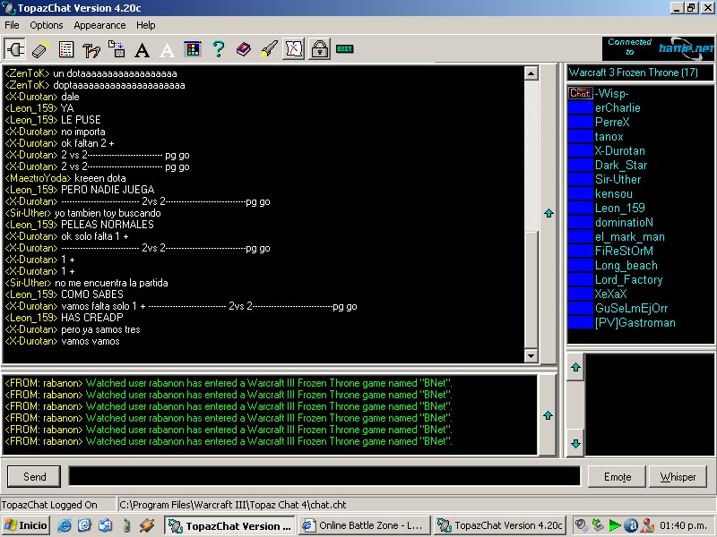Click the main chat scrollbar thumb
The height and width of the screenshot is (537, 717).
pos(531,289)
